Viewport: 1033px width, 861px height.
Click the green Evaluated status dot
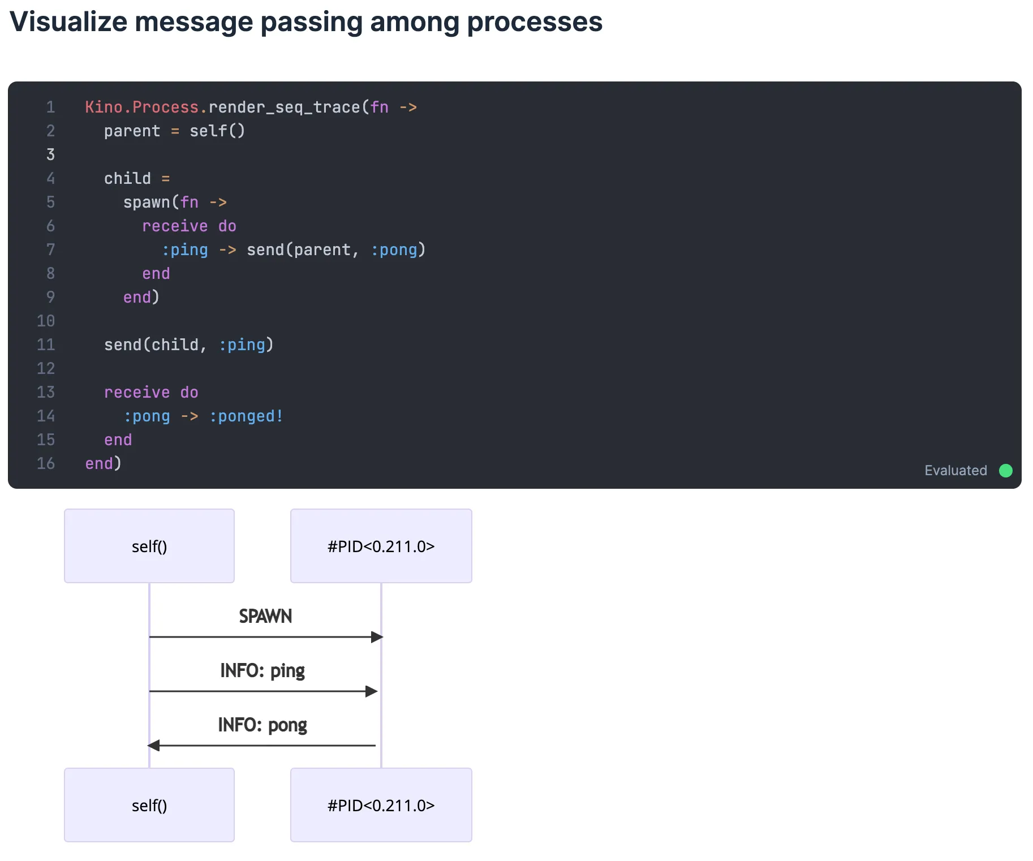(x=1005, y=471)
